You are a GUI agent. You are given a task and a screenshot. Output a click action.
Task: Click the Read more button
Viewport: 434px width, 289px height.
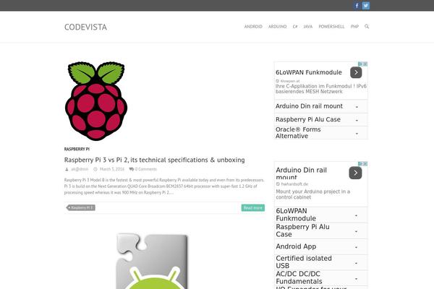[253, 207]
